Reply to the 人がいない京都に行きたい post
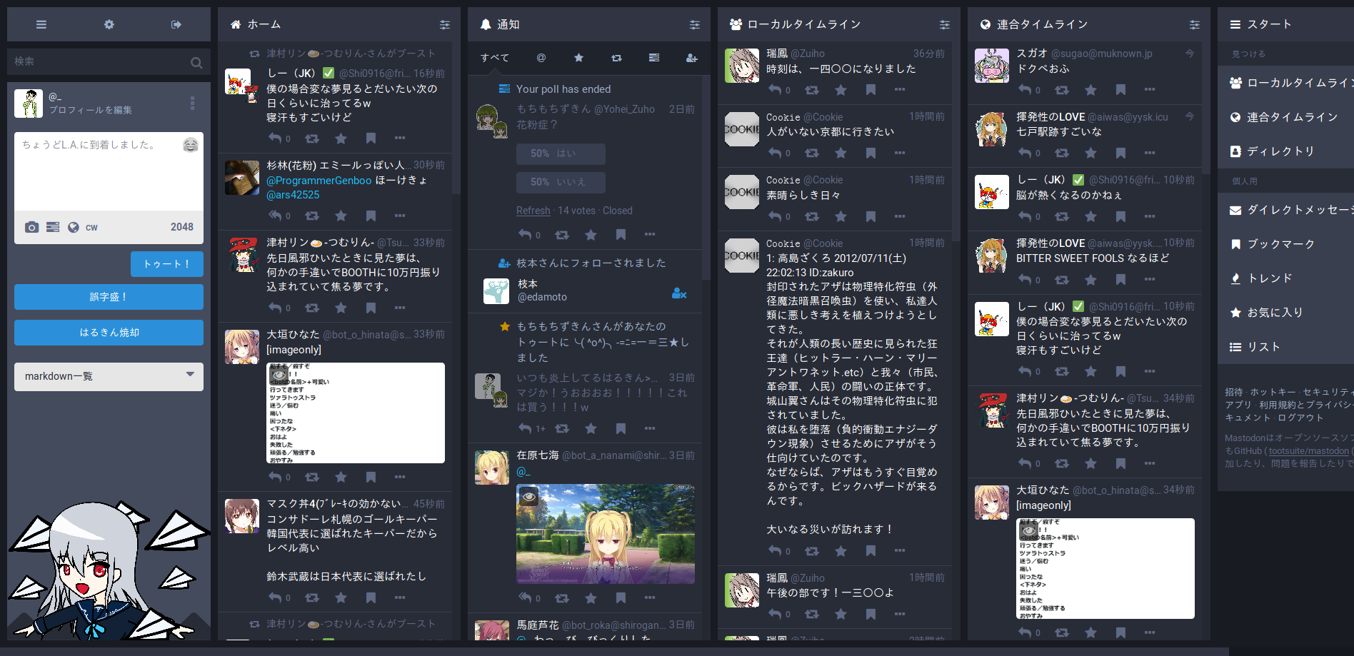The width and height of the screenshot is (1354, 656). pos(775,153)
